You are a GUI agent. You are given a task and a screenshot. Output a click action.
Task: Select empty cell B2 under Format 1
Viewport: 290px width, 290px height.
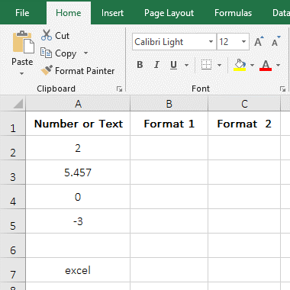[x=169, y=148]
